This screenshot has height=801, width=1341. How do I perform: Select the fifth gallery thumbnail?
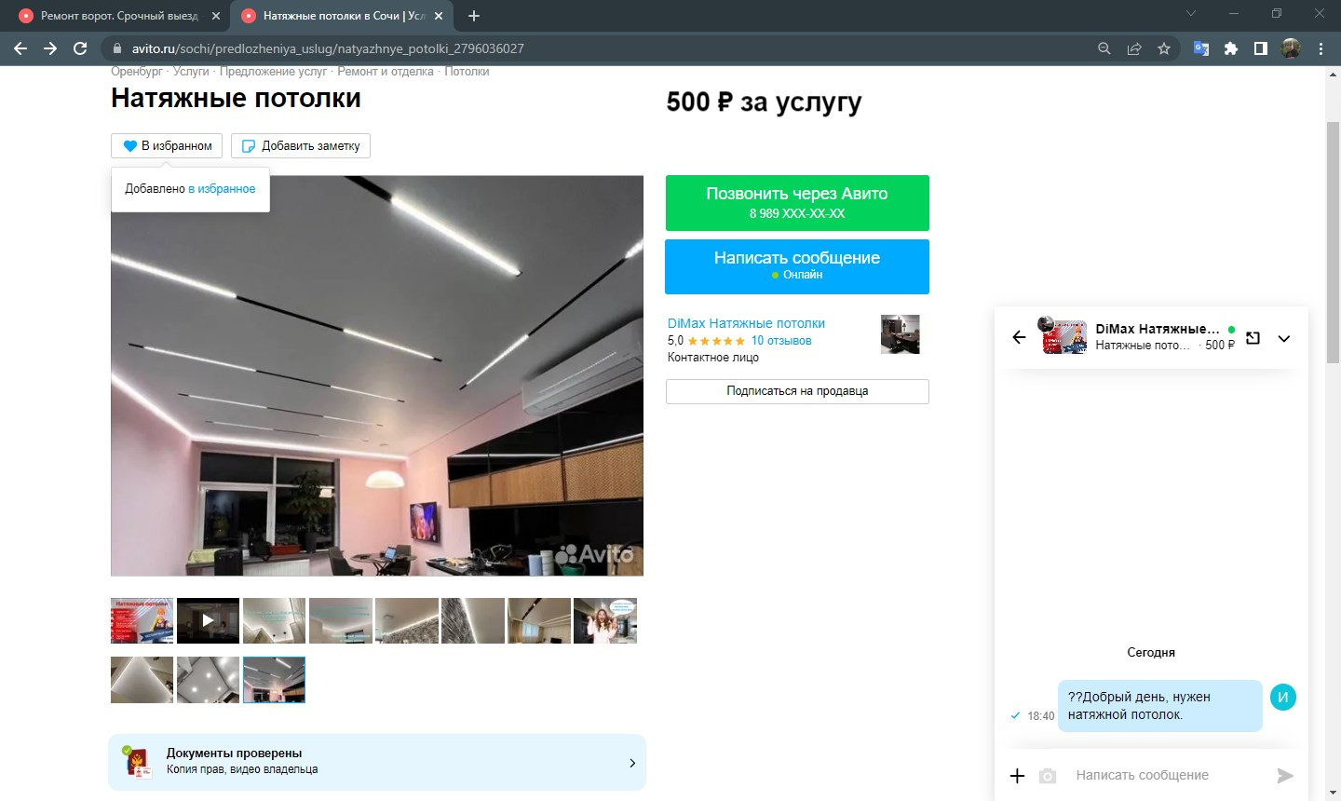[x=407, y=620]
